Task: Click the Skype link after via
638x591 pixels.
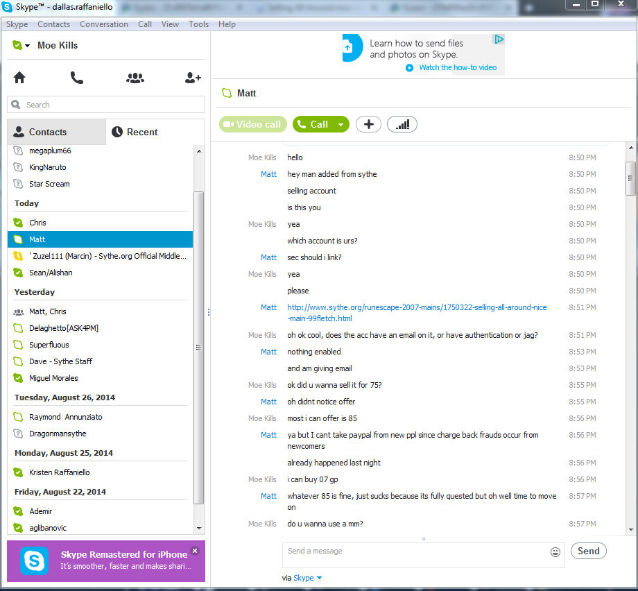Action: [x=304, y=578]
